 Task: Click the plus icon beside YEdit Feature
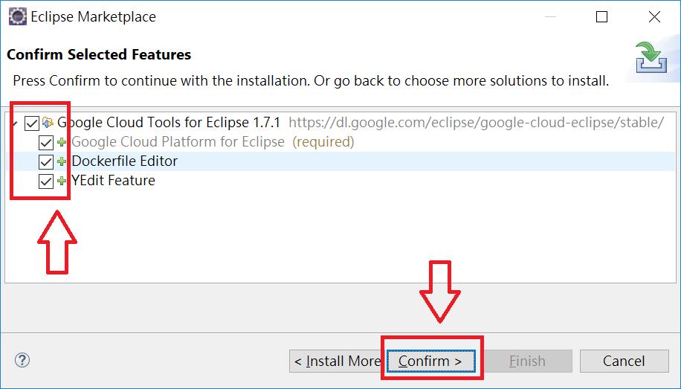[x=62, y=181]
